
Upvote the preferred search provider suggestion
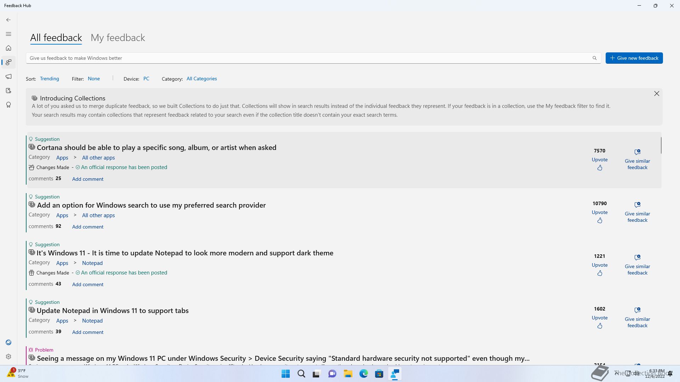pyautogui.click(x=600, y=220)
